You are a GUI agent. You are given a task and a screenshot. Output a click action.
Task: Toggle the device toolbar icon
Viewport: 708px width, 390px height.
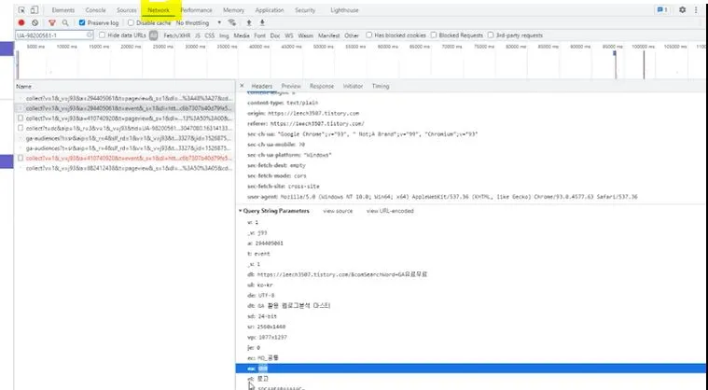click(x=35, y=10)
